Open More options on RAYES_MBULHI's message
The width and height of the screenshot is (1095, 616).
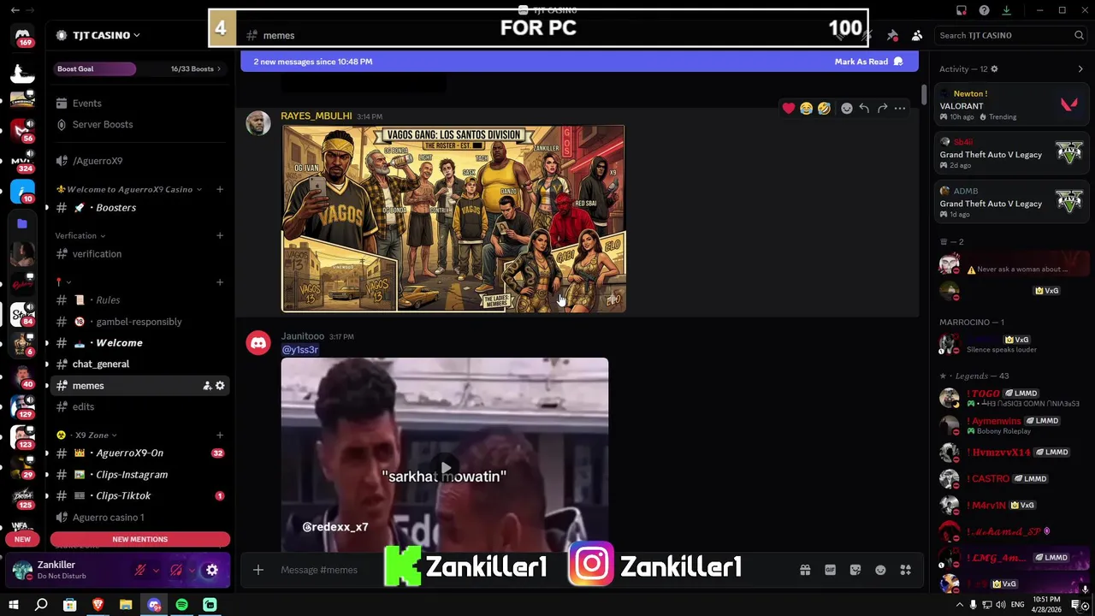[x=900, y=109]
